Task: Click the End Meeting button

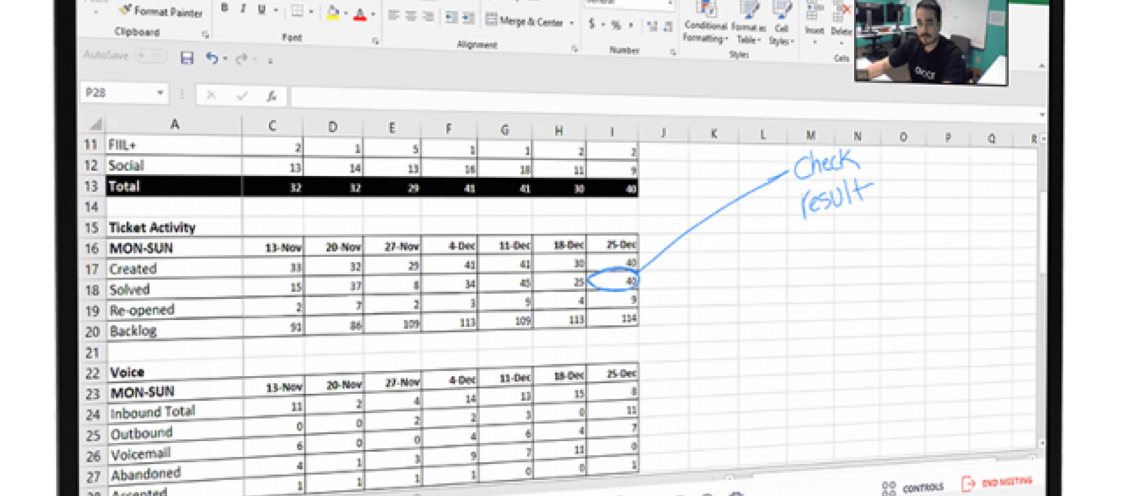Action: [998, 483]
